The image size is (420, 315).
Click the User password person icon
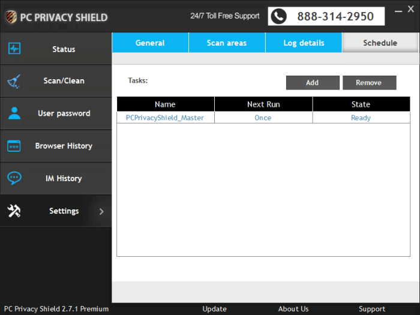point(14,113)
